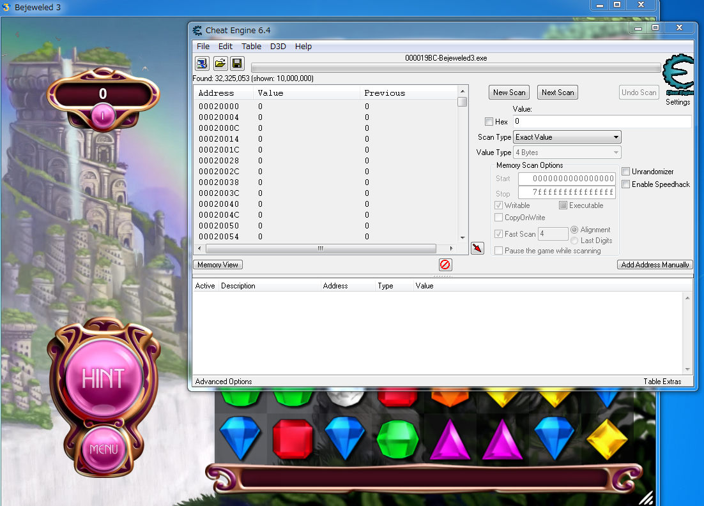Open the Table menu

click(252, 46)
